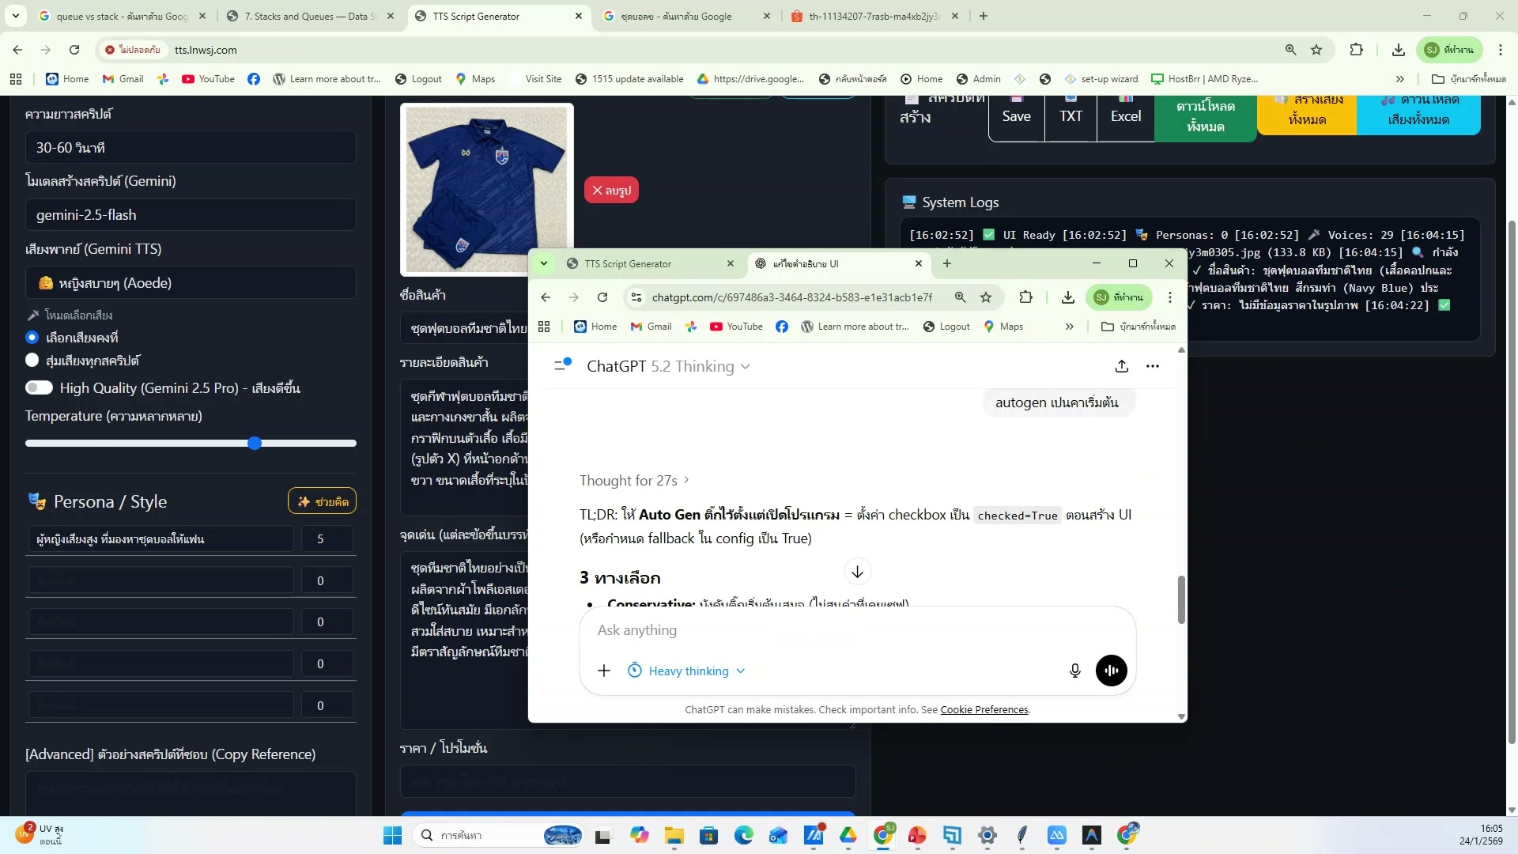
Task: Start ChatGPT voice mode with the waveform icon
Action: [x=1111, y=670]
